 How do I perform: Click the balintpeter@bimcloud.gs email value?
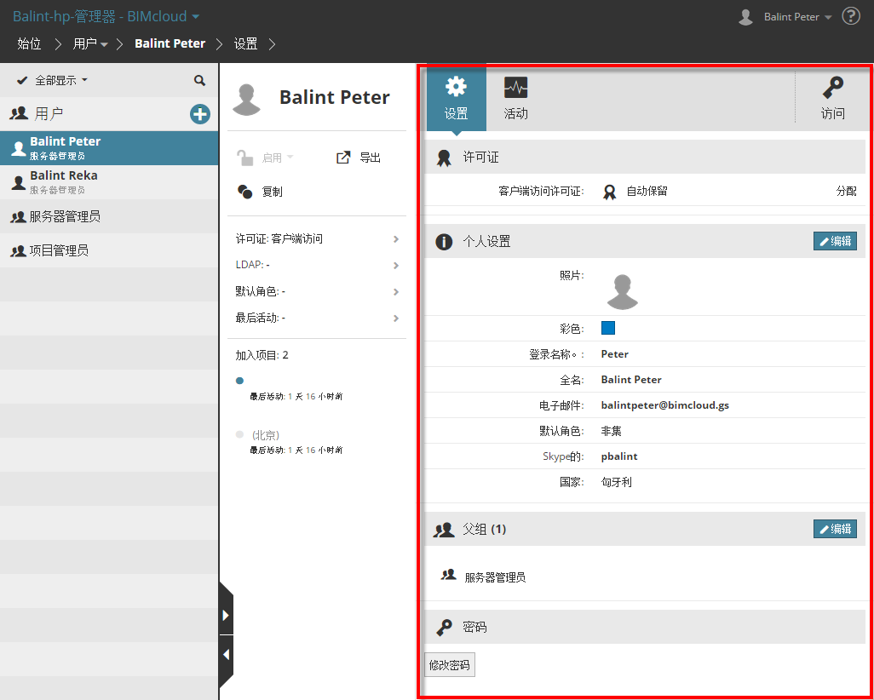click(x=665, y=405)
